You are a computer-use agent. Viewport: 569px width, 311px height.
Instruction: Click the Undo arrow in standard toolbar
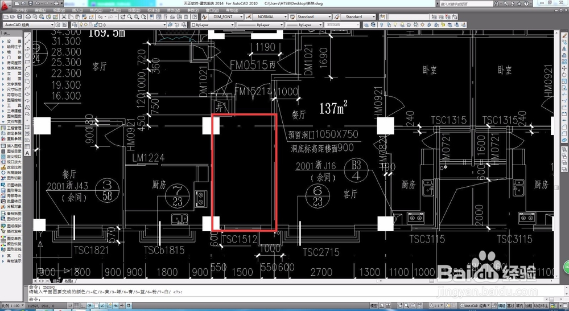[x=100, y=17]
